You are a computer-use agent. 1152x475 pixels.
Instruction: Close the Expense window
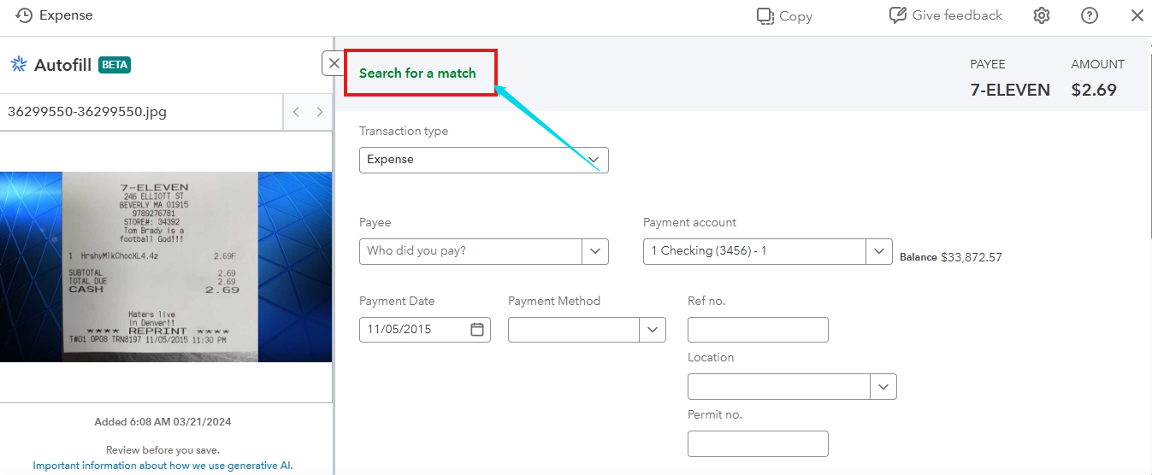click(1137, 15)
